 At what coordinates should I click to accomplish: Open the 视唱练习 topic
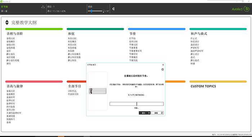(x=10, y=119)
